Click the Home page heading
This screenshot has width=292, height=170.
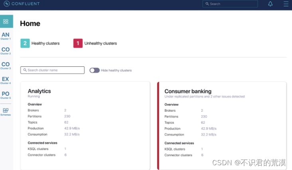coord(30,24)
